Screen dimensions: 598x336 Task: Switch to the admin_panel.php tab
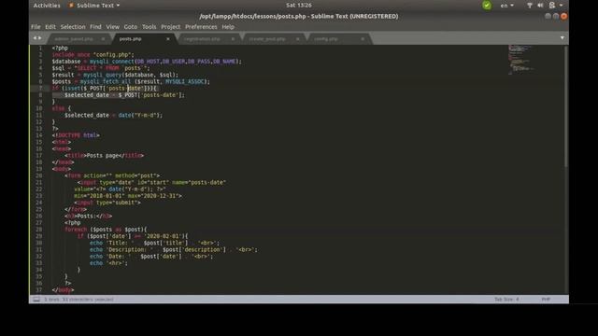coord(74,39)
